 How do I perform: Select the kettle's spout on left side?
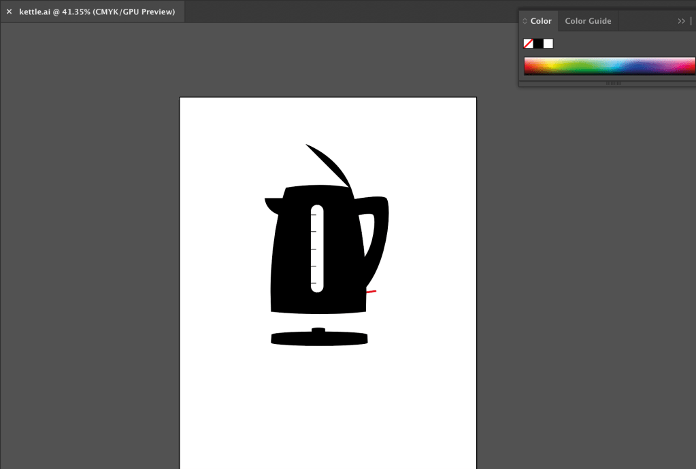(x=272, y=203)
